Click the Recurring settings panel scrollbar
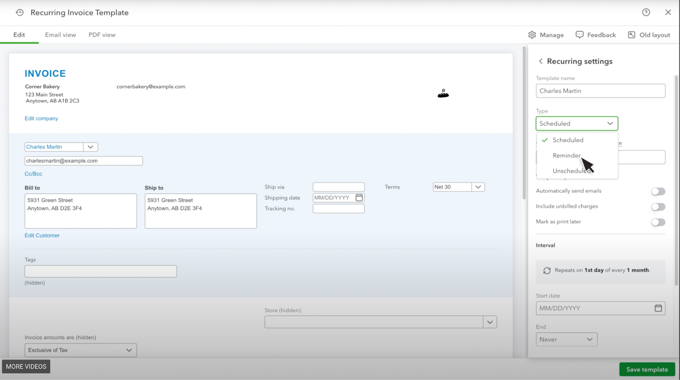The width and height of the screenshot is (680, 380). point(677,180)
